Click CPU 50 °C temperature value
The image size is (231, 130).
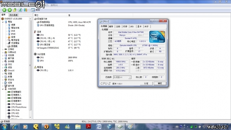tap(74, 35)
